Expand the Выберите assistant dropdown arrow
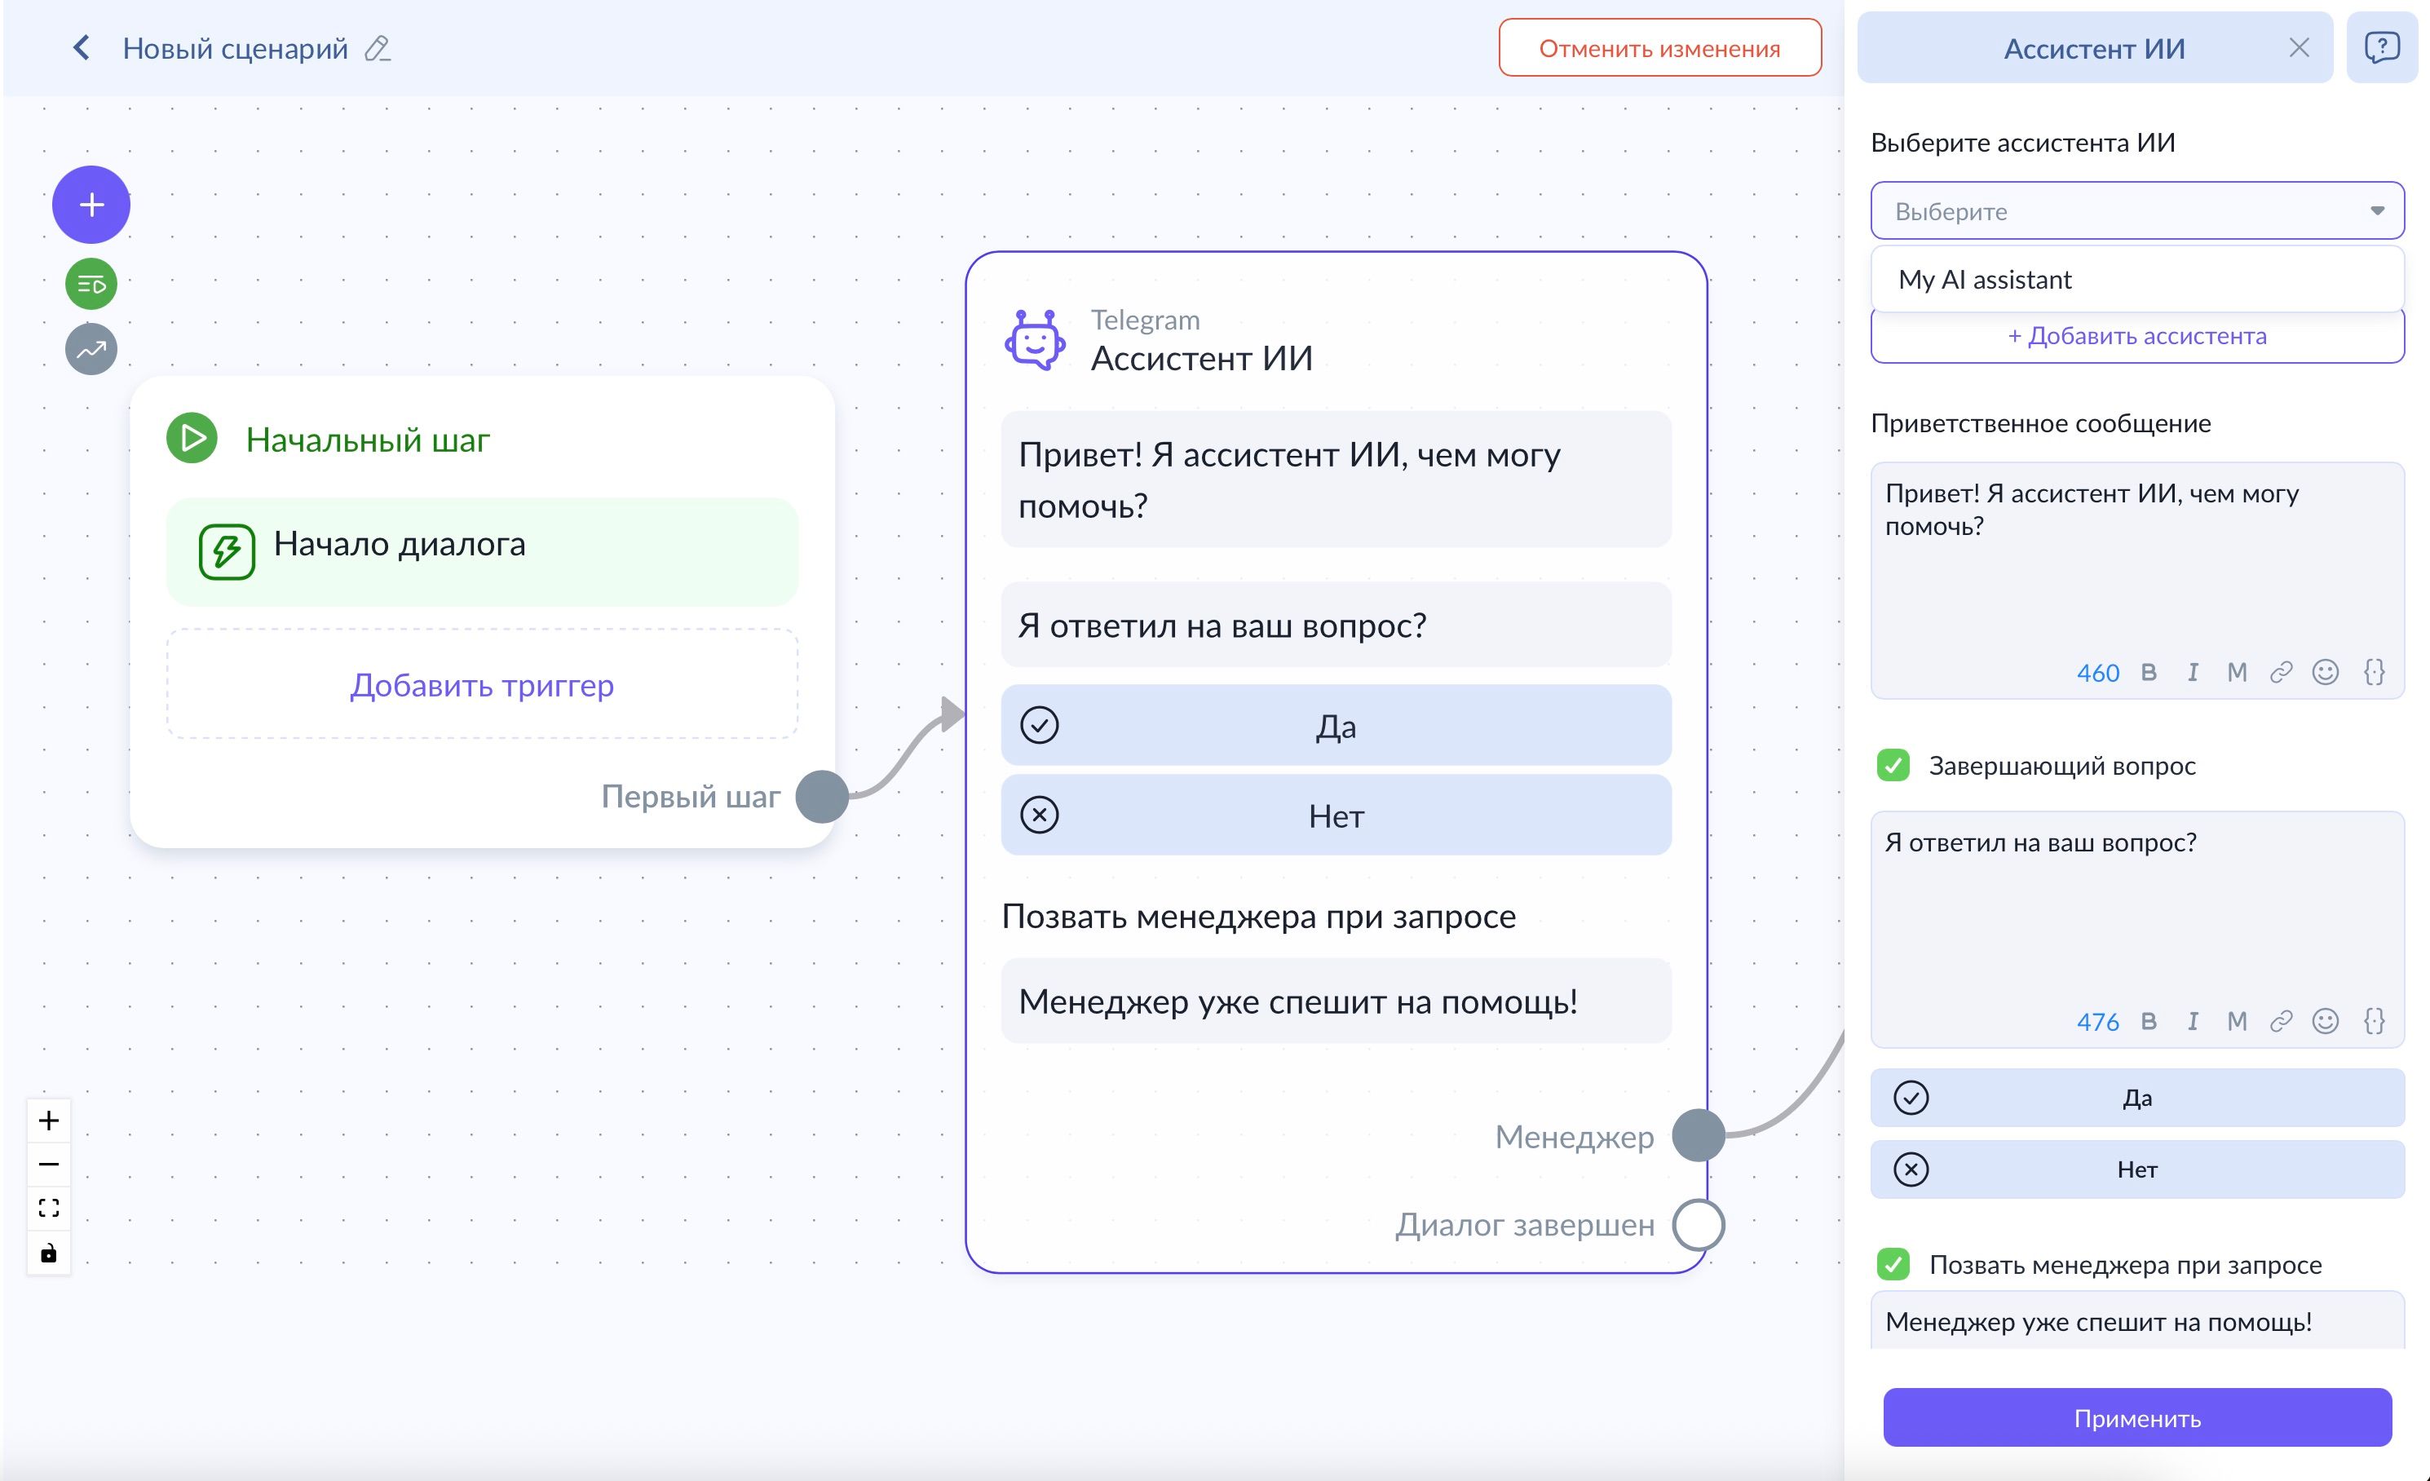The width and height of the screenshot is (2430, 1481). (x=2377, y=211)
